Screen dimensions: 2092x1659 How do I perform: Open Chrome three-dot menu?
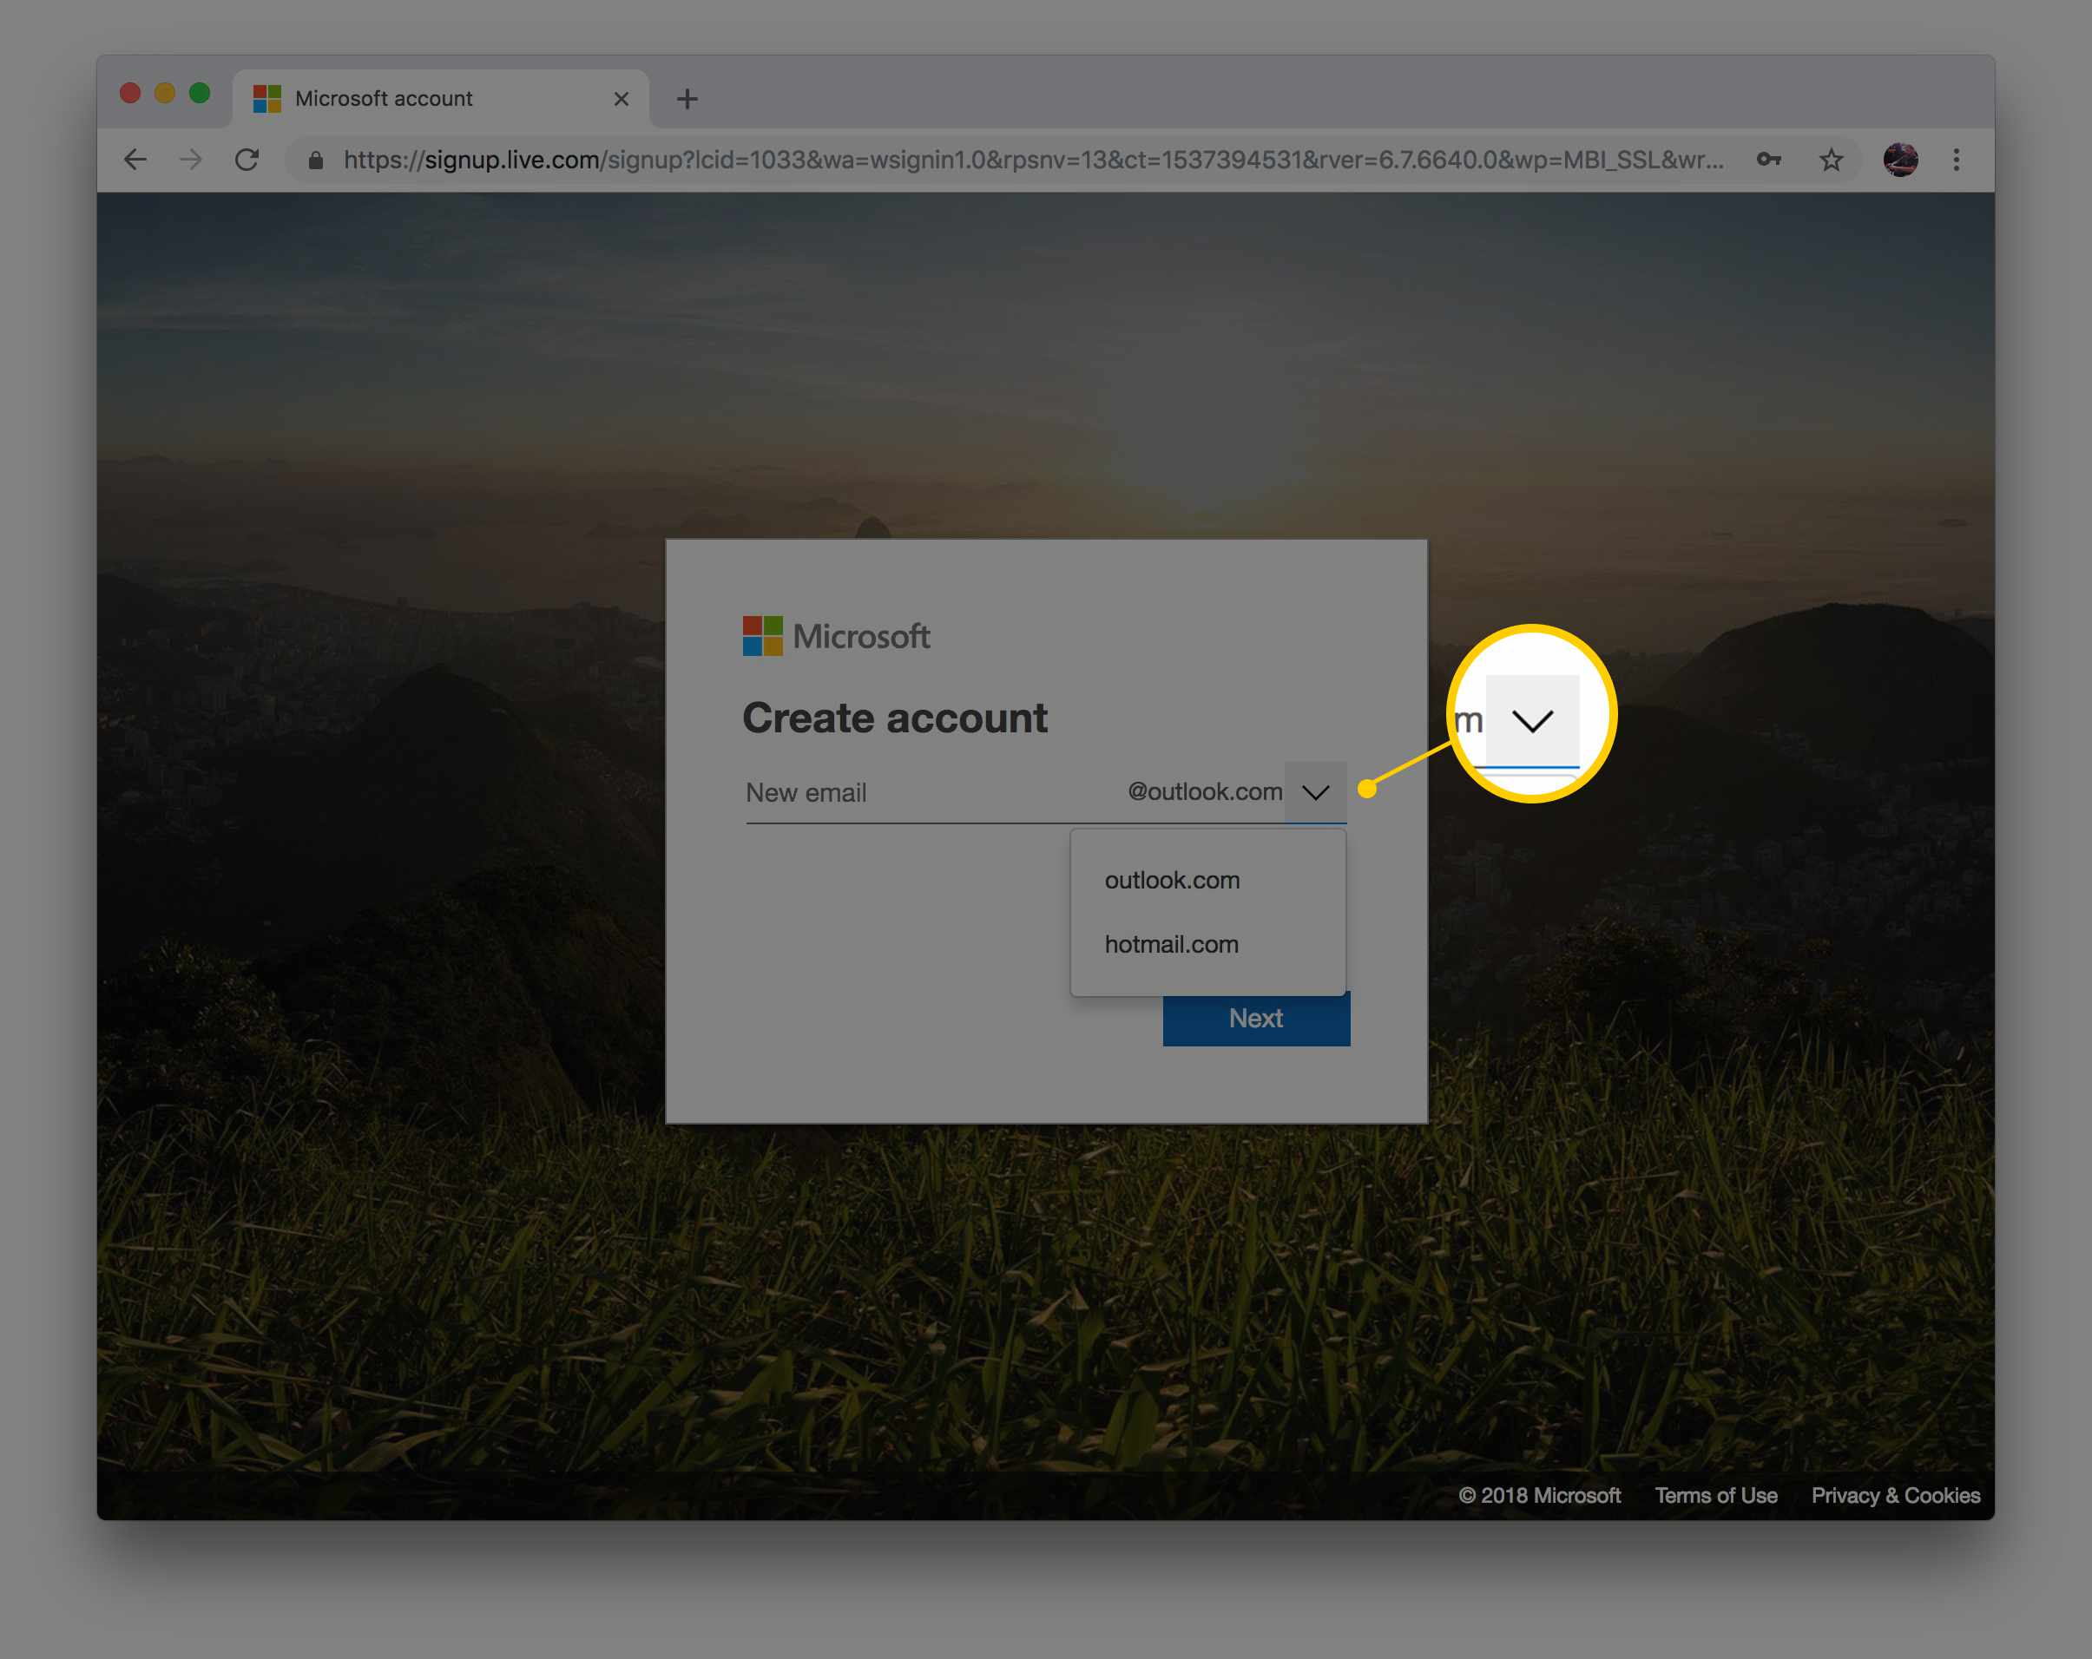pyautogui.click(x=1957, y=159)
